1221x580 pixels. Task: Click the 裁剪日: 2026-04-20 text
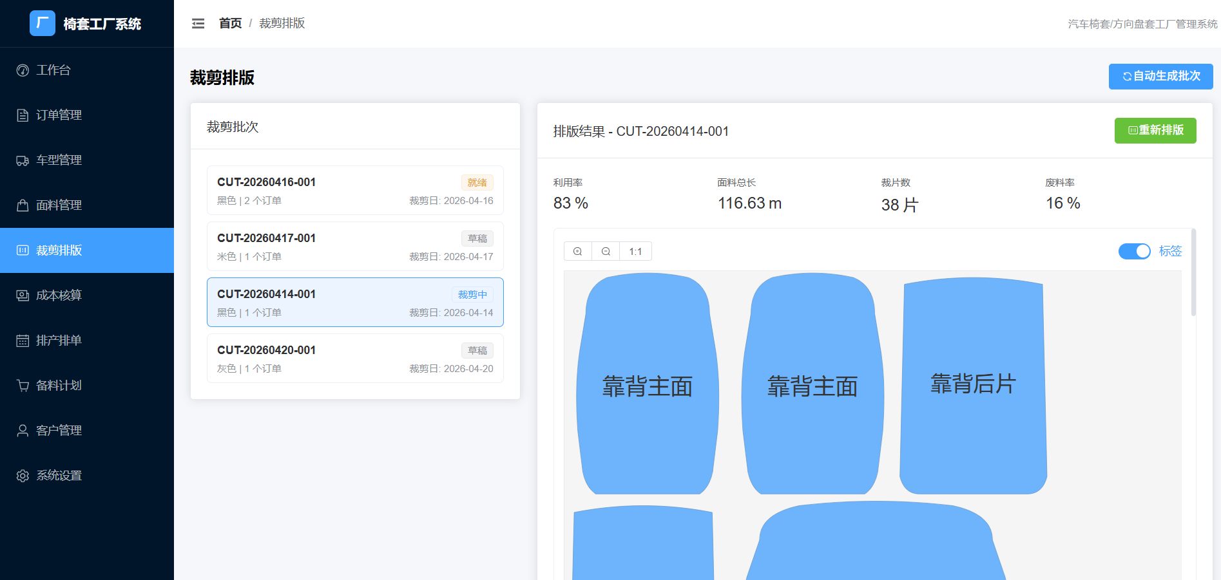pyautogui.click(x=451, y=369)
